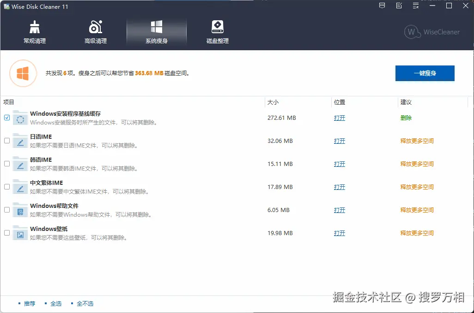Check the Windows帮助文件 checkbox
This screenshot has width=474, height=313.
tap(7, 210)
